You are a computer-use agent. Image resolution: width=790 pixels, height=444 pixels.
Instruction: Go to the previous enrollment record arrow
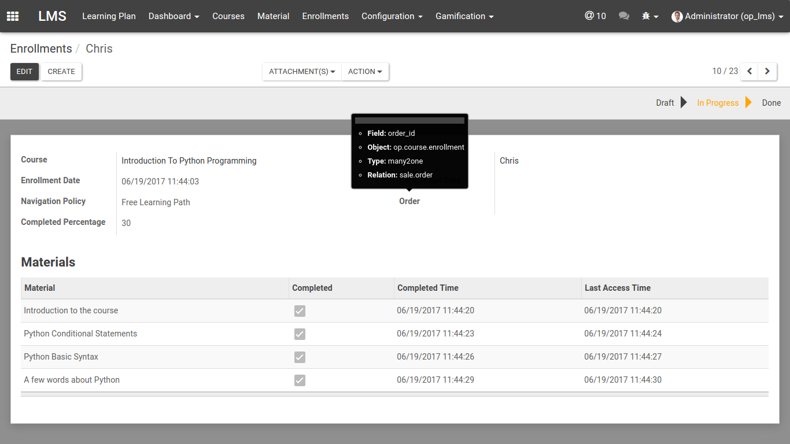tap(750, 71)
